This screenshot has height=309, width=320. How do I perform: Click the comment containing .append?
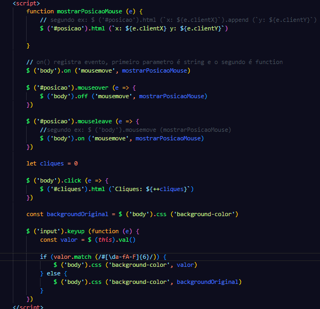[x=178, y=20]
